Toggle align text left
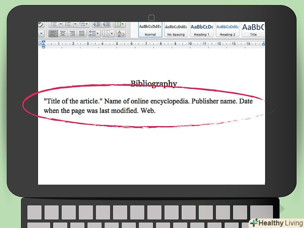 53,33
